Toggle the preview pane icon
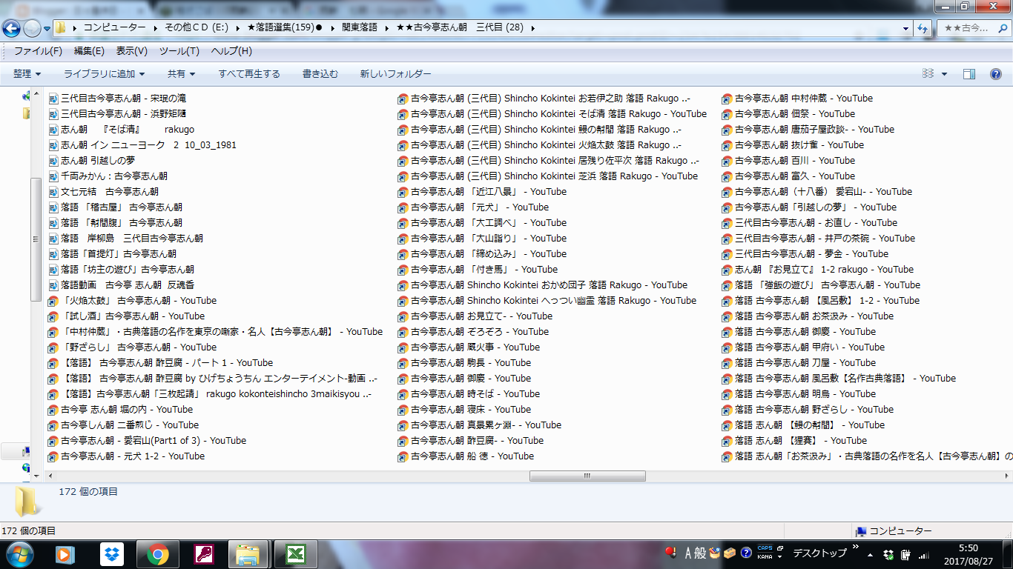The image size is (1013, 569). click(x=969, y=74)
